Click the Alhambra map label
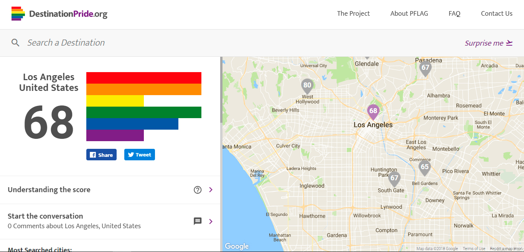 click(x=438, y=96)
